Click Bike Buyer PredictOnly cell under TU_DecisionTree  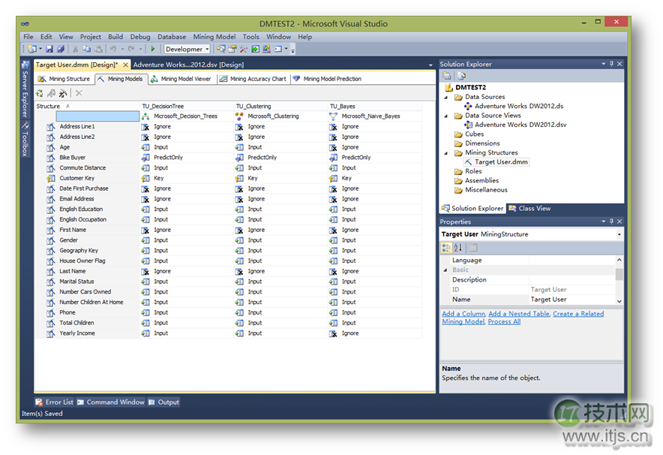click(187, 158)
